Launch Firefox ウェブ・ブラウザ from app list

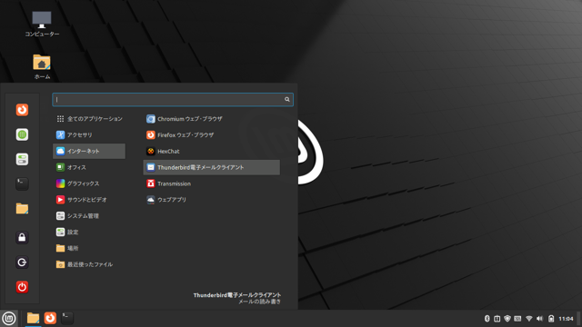pyautogui.click(x=212, y=135)
